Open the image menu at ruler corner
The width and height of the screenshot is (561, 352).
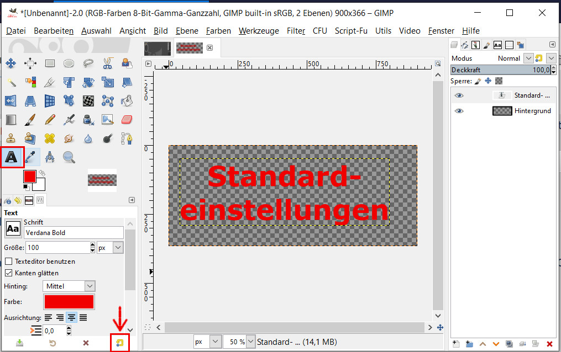pos(149,64)
